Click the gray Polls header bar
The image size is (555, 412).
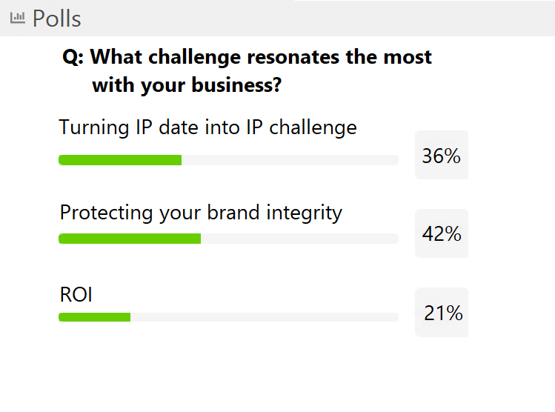click(277, 18)
